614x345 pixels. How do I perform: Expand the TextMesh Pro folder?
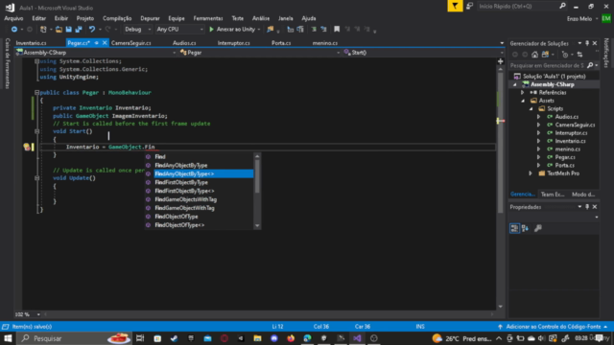531,173
